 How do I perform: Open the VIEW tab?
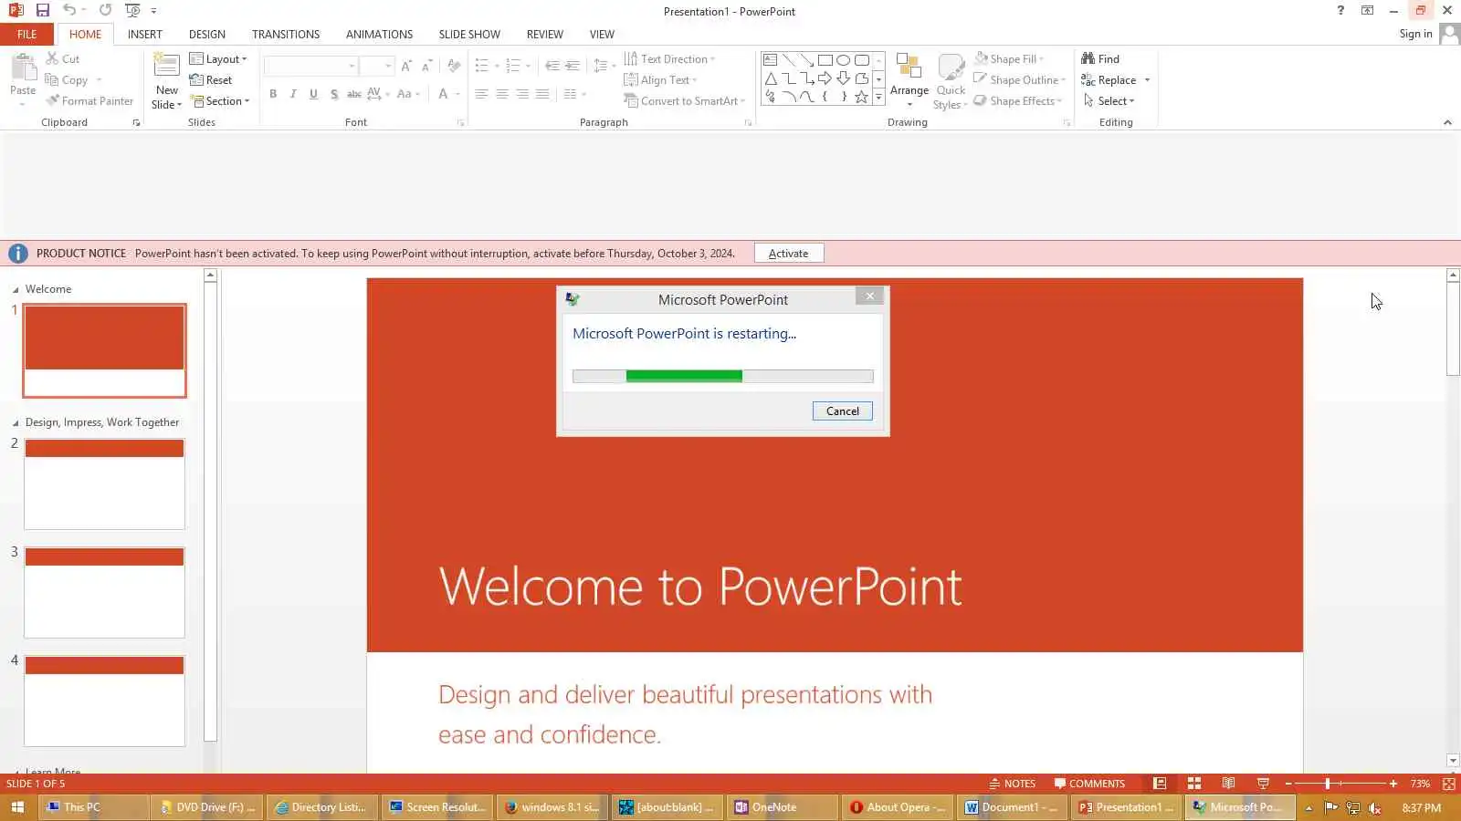pos(602,35)
